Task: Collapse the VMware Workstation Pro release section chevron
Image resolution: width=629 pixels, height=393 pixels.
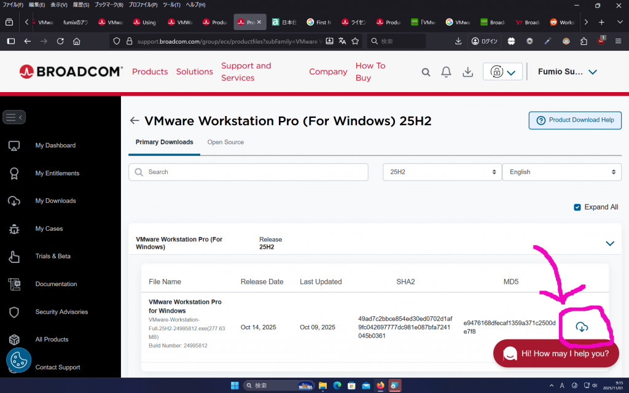Action: 609,243
